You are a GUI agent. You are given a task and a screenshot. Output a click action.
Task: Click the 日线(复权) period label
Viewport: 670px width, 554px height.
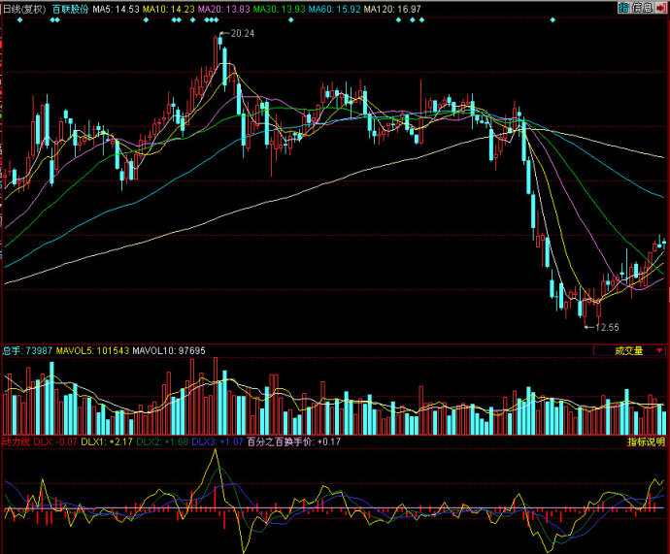pyautogui.click(x=24, y=9)
